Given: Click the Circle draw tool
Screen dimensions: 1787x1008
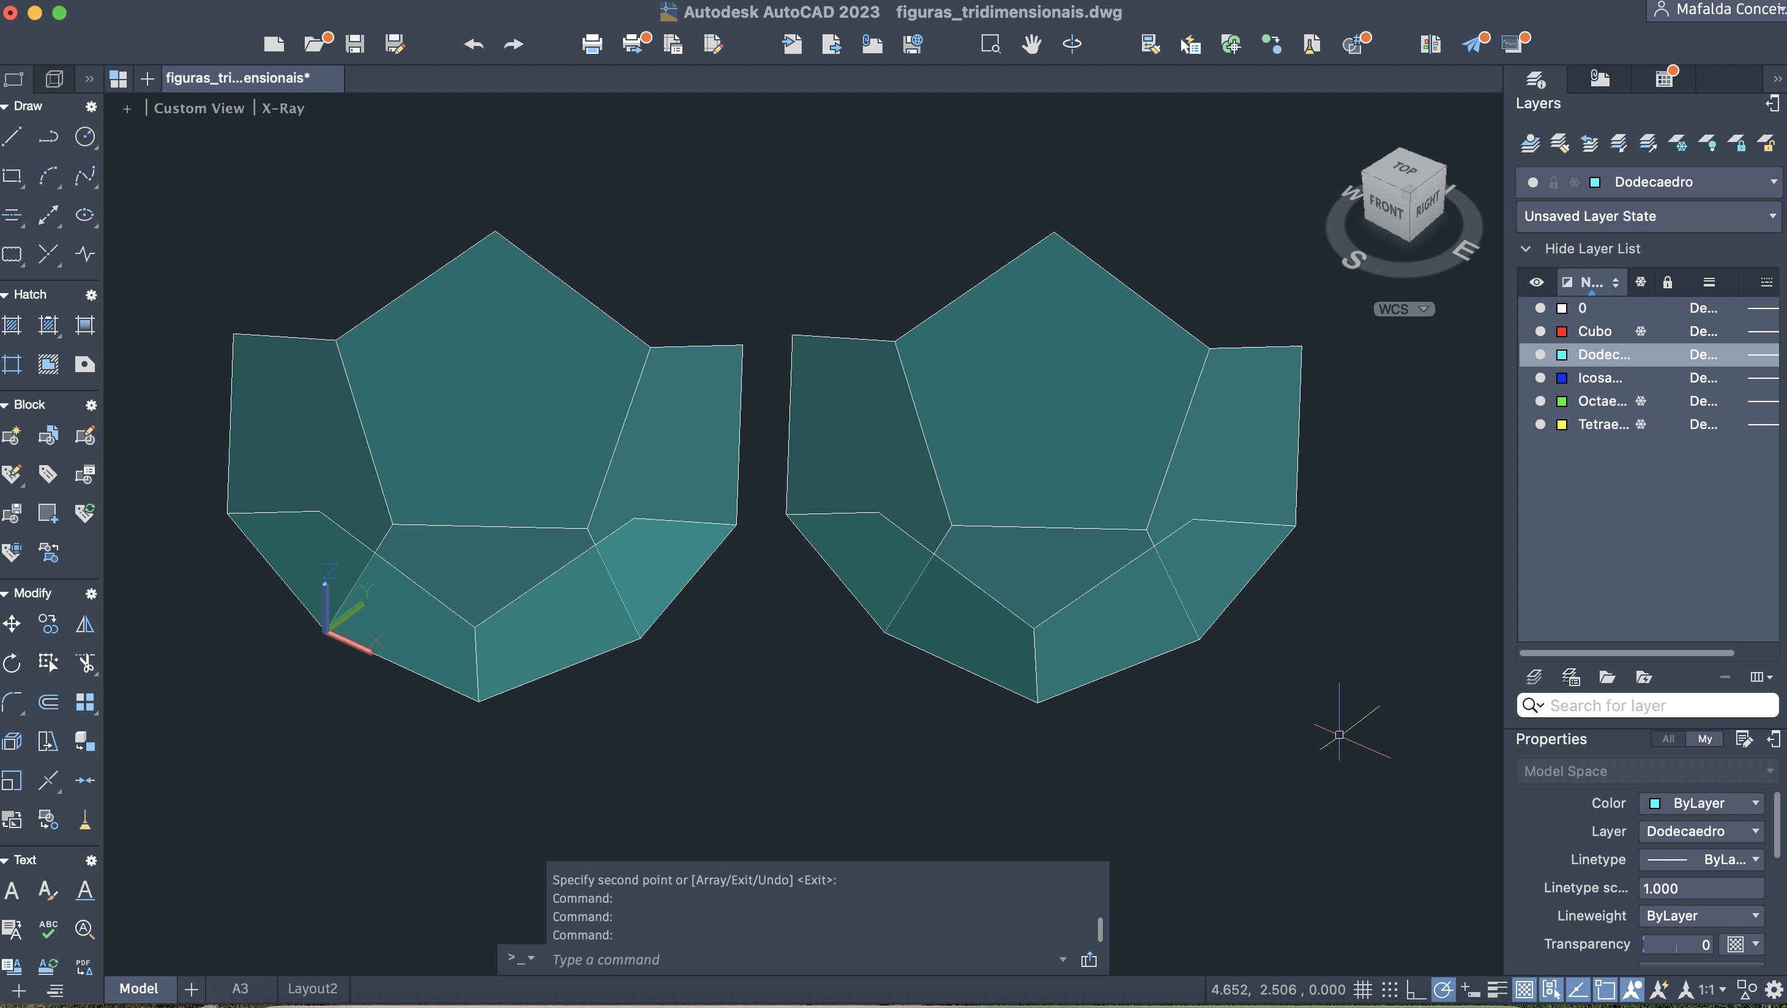Looking at the screenshot, I should click(x=84, y=136).
